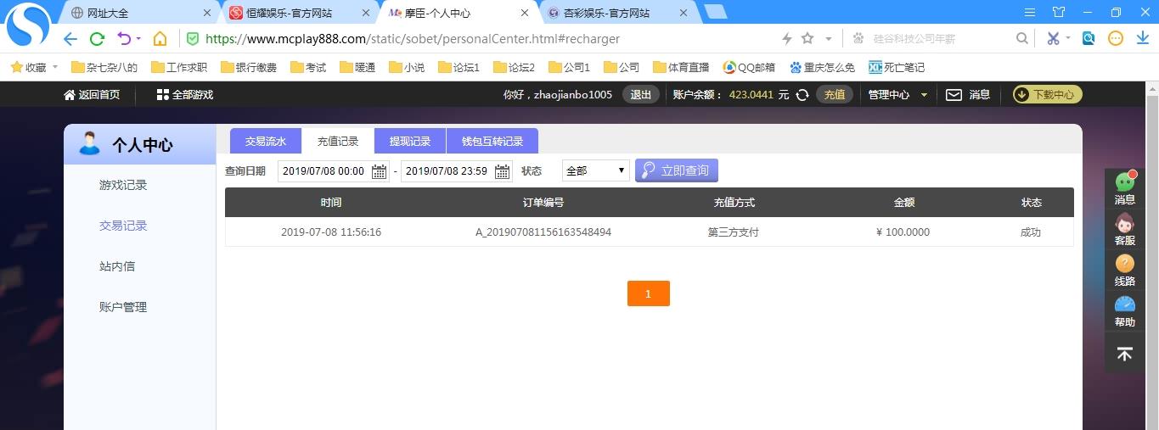Close the 摩臣-个人中心 browser tab
The image size is (1159, 430).
coord(525,13)
